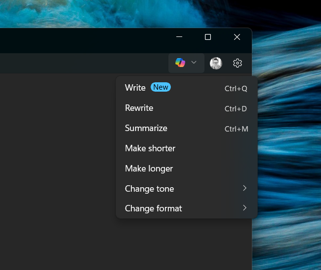Open Notepad settings gear
Image resolution: width=321 pixels, height=270 pixels.
click(238, 63)
